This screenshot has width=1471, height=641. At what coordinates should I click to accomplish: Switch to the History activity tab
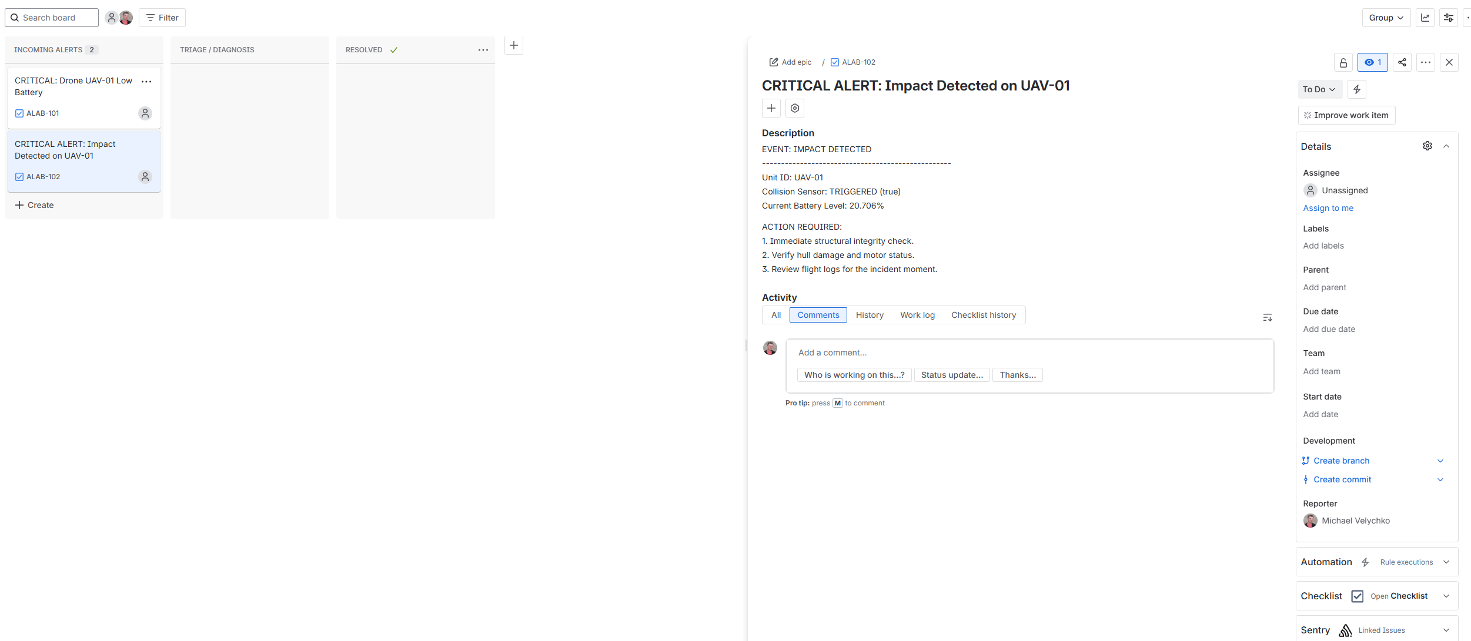point(869,315)
